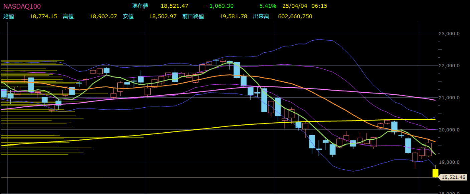This screenshot has height=194, width=470.
Task: Click the price change -1,060.30
Action: (x=220, y=6)
